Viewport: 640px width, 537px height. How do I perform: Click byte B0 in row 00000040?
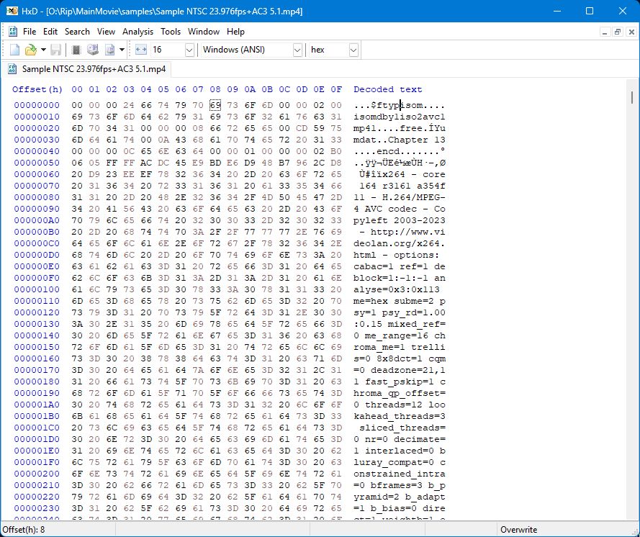336,151
